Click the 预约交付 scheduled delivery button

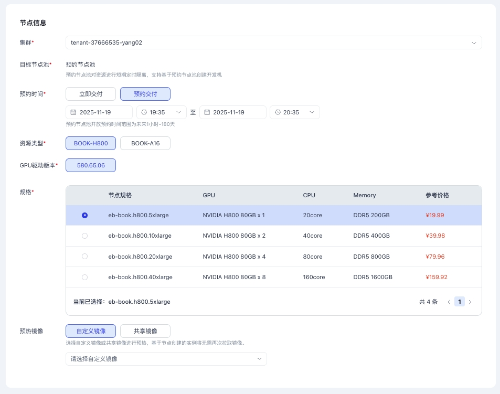click(x=145, y=94)
